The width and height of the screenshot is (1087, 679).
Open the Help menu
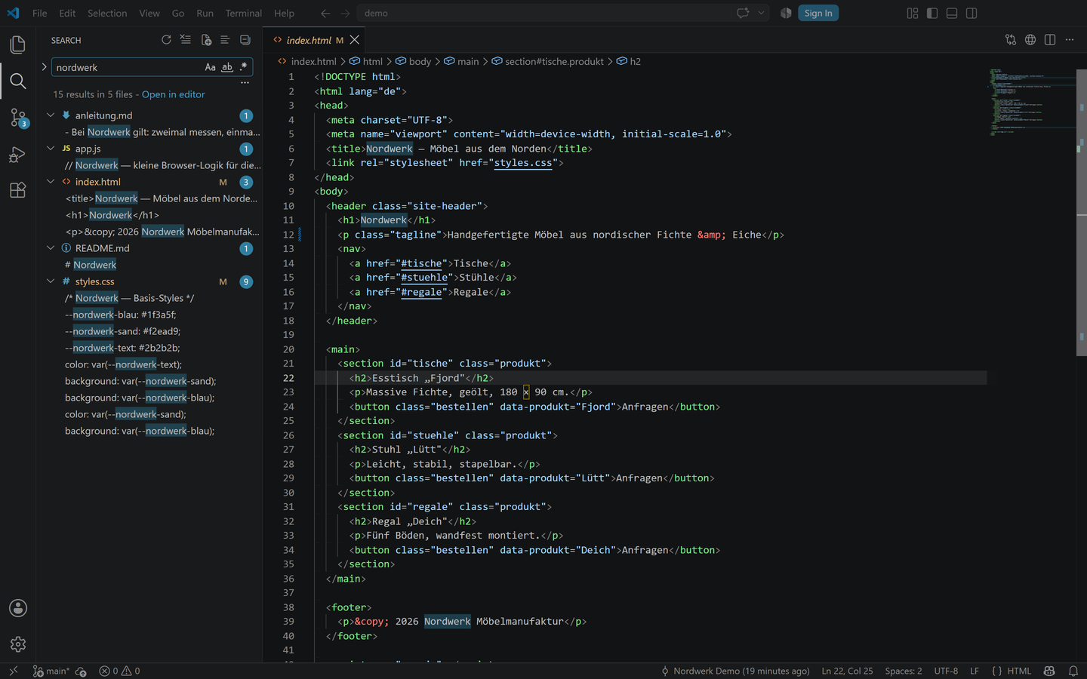click(285, 13)
